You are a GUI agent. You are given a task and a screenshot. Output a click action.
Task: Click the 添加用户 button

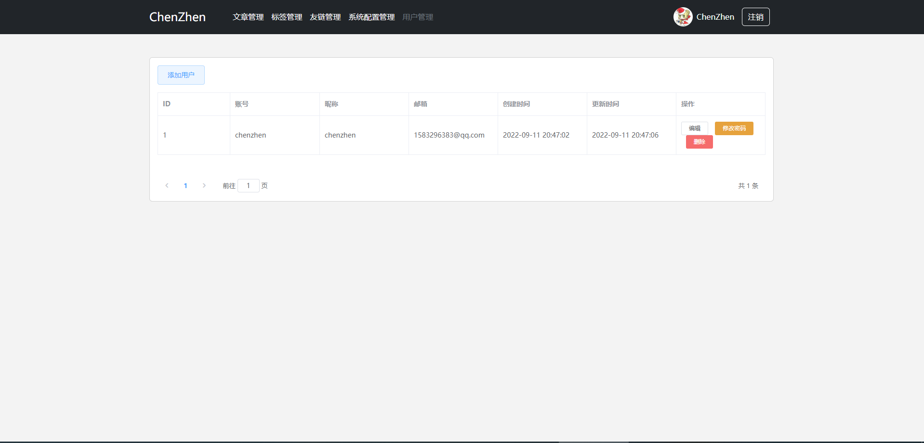tap(181, 75)
